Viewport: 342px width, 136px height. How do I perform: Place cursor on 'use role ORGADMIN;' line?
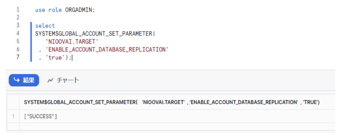[65, 10]
